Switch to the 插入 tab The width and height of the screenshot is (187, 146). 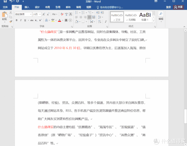click(27, 7)
